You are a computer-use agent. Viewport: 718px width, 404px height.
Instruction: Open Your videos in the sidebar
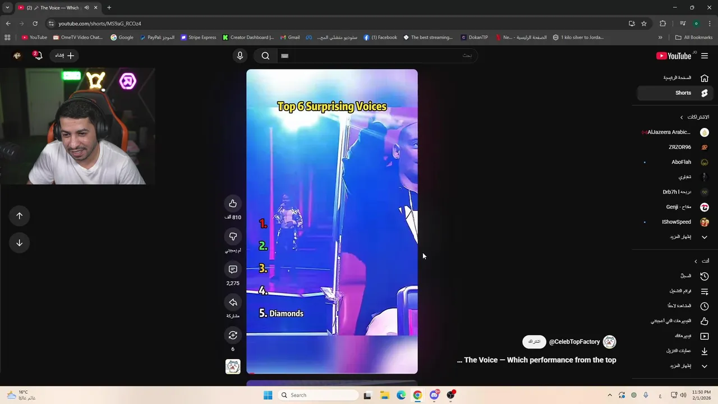click(x=675, y=336)
